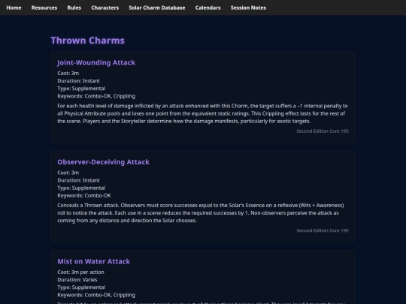Screen dimensions: 406x304
Task: Click Observer-Deceiving Attack's 'Second Edition Core 195' source
Action: tap(323, 230)
